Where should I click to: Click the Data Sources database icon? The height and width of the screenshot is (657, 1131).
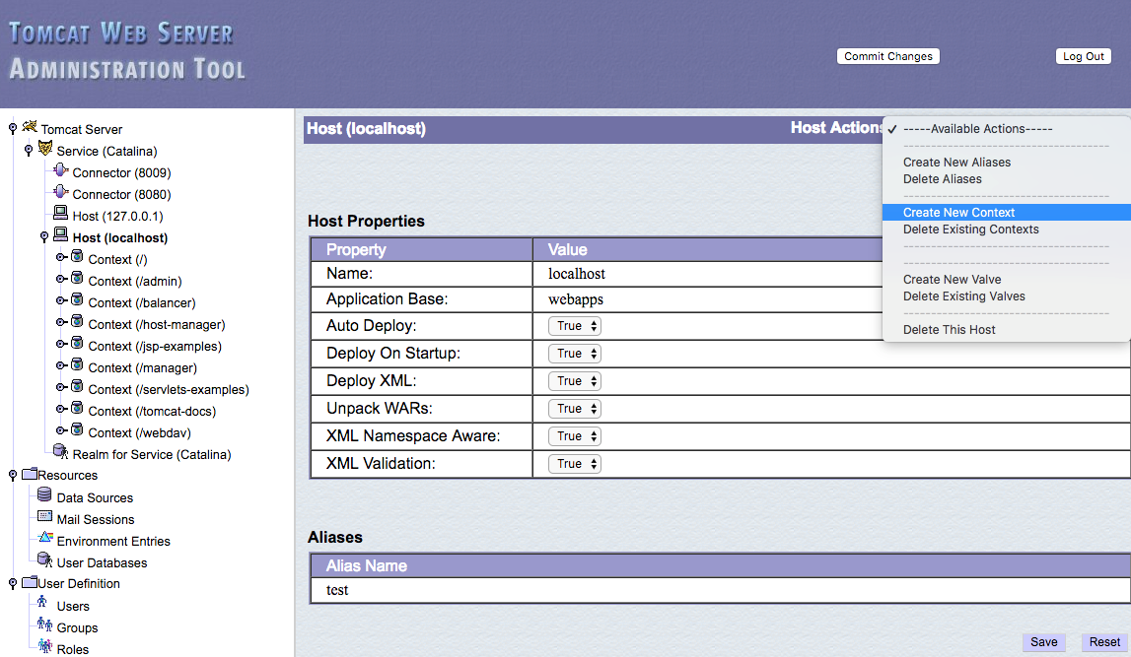(44, 495)
